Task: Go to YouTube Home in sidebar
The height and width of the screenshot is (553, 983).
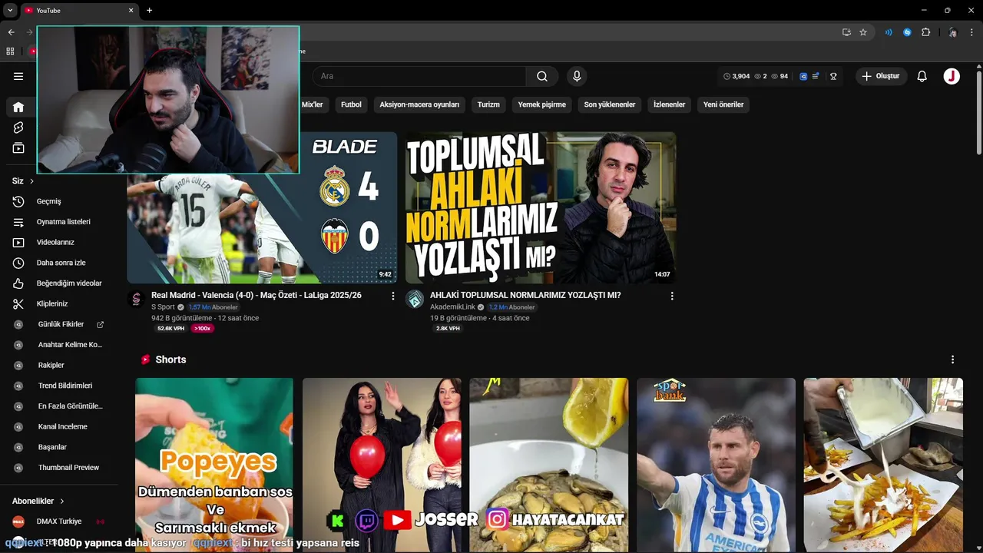Action: point(18,107)
